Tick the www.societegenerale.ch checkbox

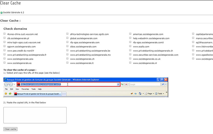(67, 59)
